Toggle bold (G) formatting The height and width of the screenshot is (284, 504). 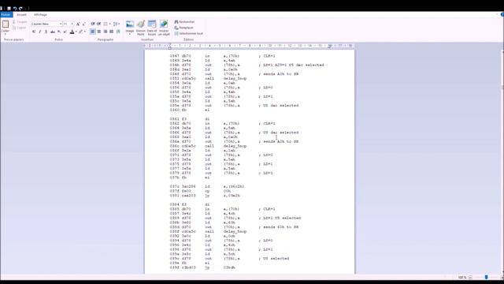(x=34, y=32)
